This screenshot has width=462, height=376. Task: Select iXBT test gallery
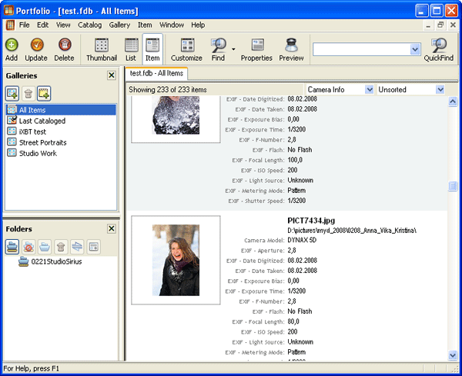32,131
